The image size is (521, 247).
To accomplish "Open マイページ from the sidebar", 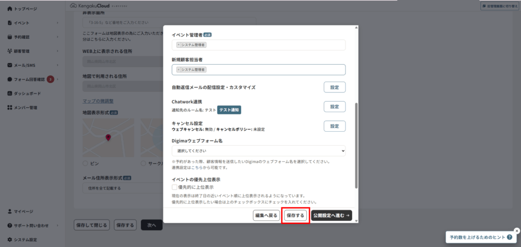I will coord(23,211).
